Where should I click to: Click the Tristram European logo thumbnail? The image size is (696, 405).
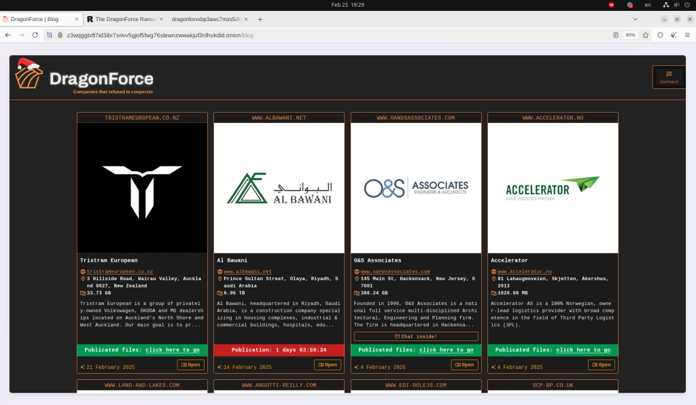pos(142,188)
